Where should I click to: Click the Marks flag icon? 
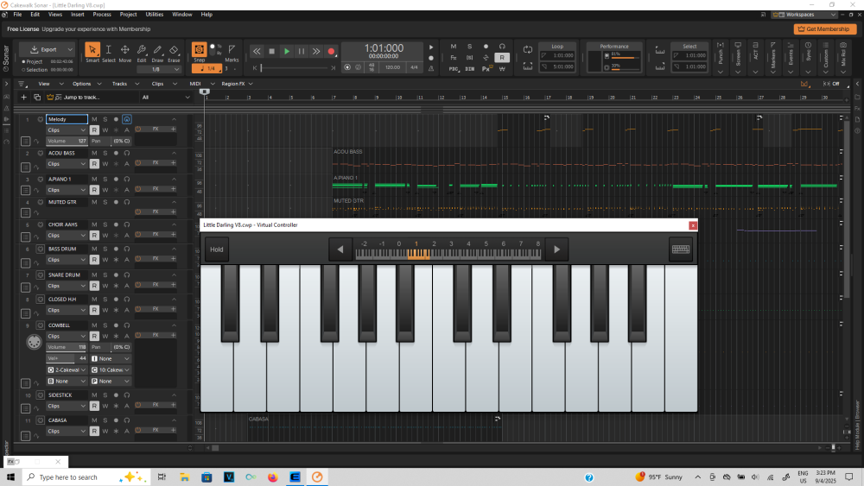[x=232, y=49]
